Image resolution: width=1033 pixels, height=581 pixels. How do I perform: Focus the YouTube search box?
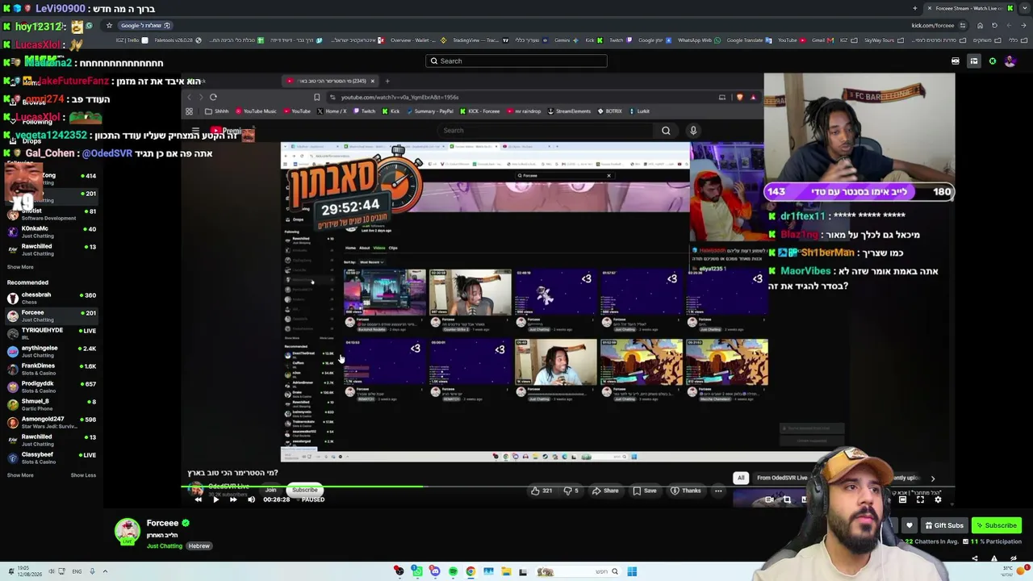click(545, 131)
